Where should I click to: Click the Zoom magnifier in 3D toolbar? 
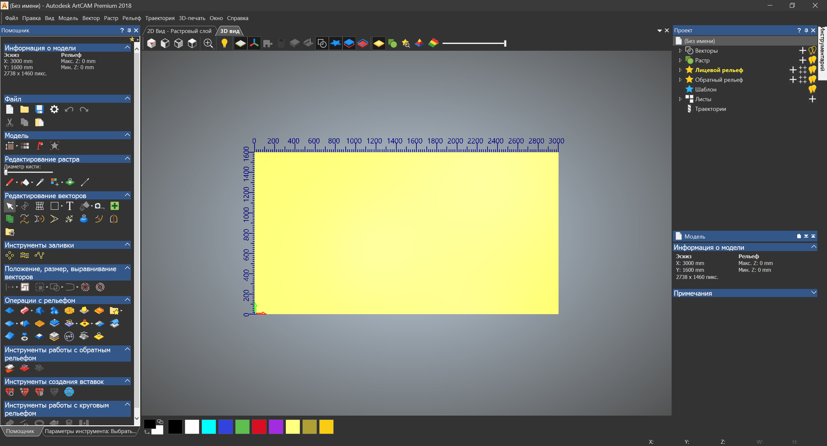point(208,43)
